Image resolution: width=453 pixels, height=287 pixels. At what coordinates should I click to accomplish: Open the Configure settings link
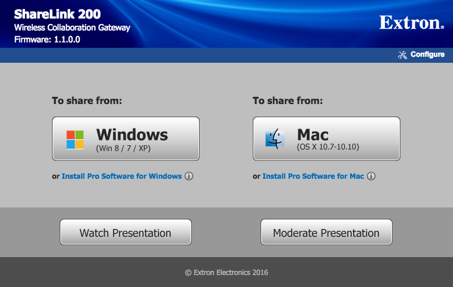tap(427, 54)
